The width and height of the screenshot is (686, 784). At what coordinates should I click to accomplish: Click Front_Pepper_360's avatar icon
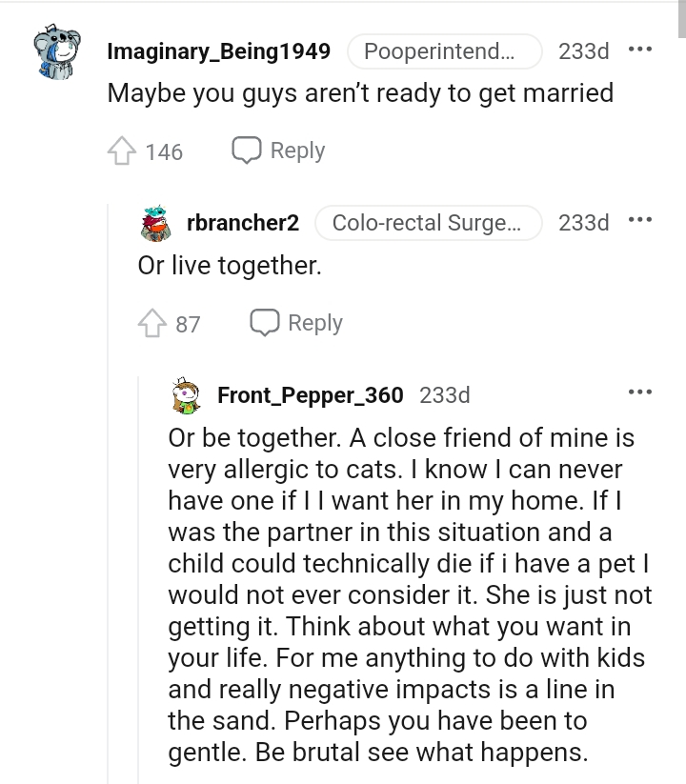click(x=187, y=393)
